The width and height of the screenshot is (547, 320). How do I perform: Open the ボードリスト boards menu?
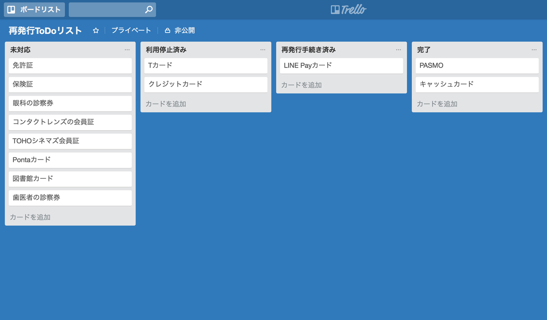[x=34, y=9]
